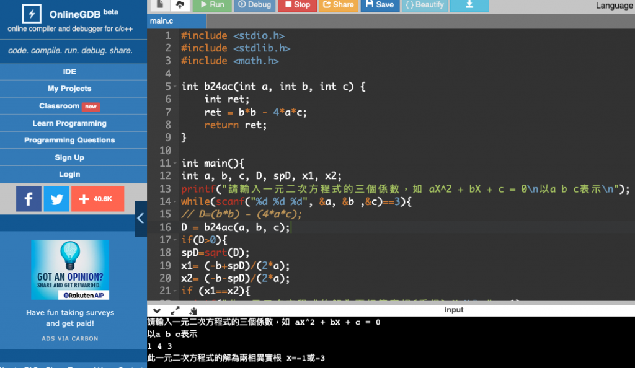Fold the b24ac function at line 5
The height and width of the screenshot is (368, 635).
(x=175, y=87)
